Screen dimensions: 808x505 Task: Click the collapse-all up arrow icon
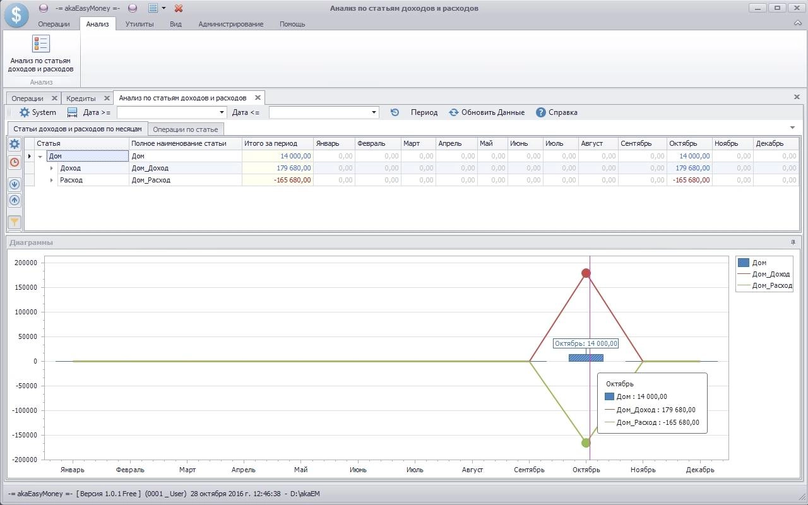(x=14, y=200)
